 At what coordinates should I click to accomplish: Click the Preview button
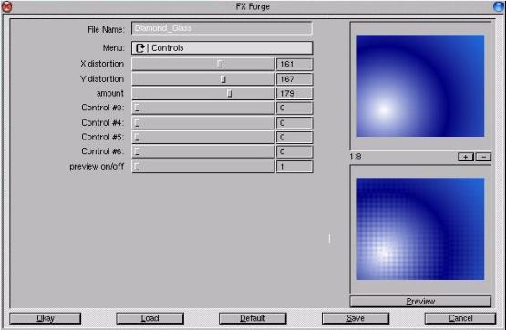point(420,302)
